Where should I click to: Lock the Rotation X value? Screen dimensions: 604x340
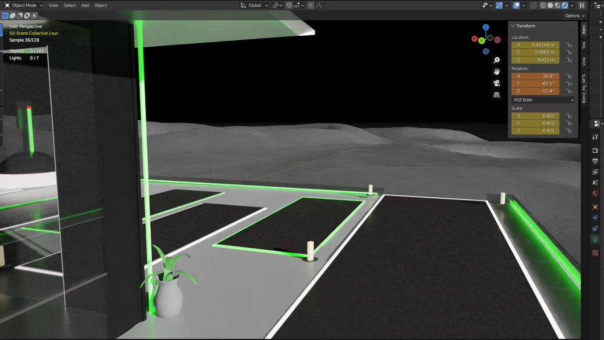click(x=569, y=76)
